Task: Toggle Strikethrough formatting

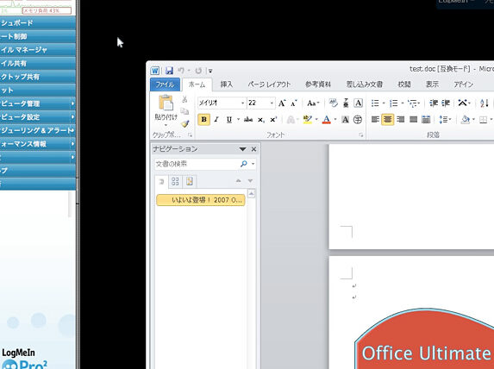Action: click(248, 120)
